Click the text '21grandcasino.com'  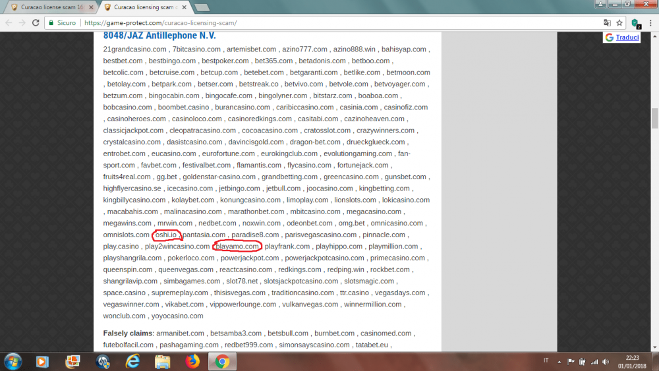click(134, 49)
